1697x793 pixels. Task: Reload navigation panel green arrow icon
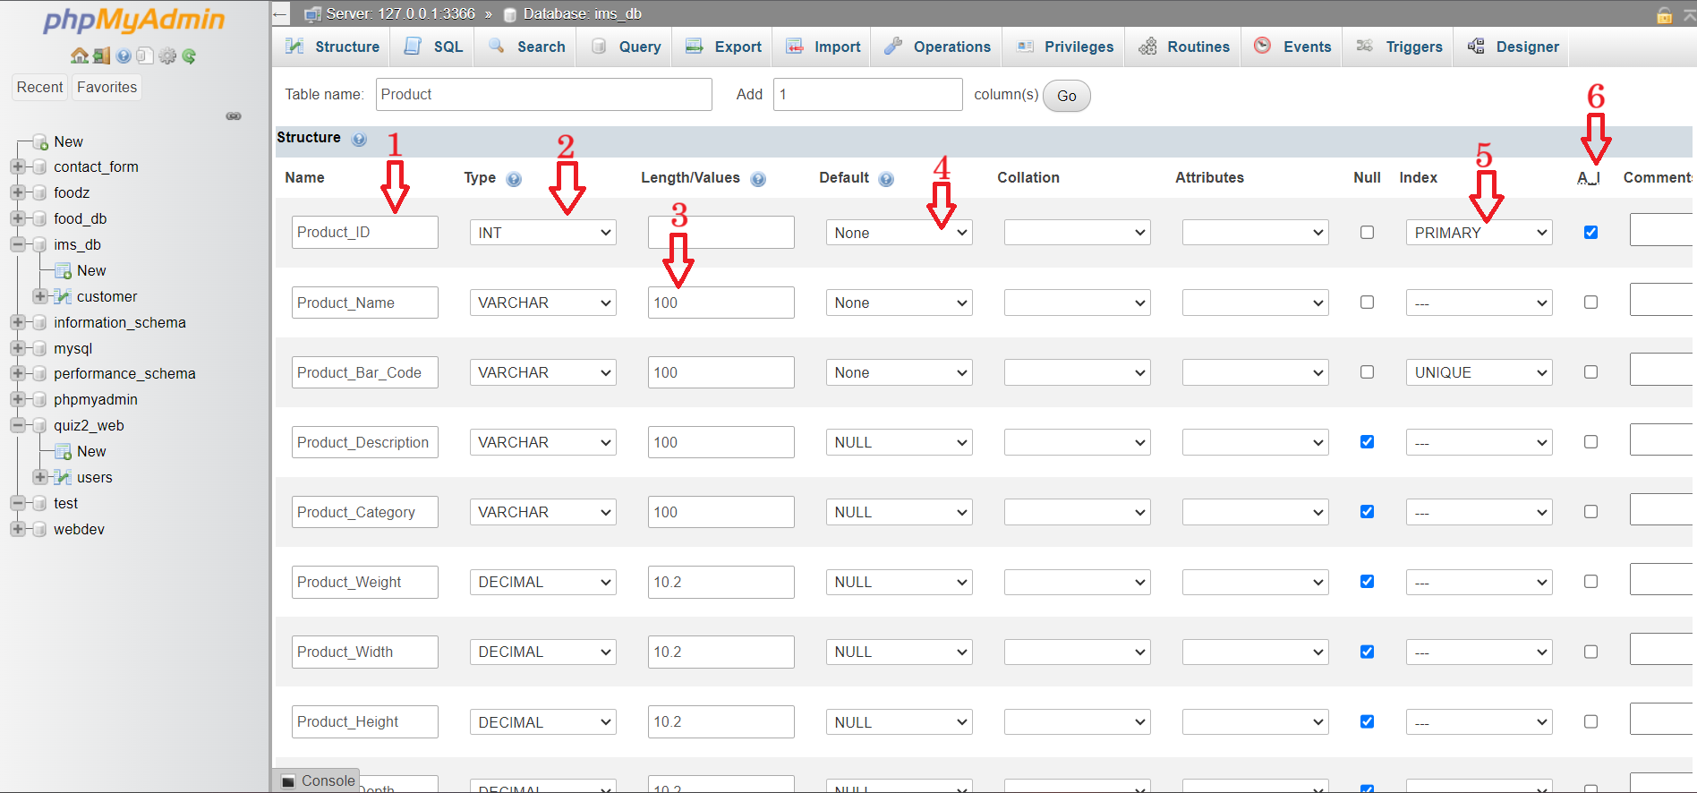[x=189, y=55]
